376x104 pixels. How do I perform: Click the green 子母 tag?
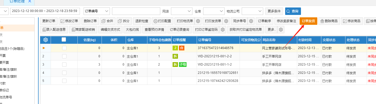point(183,65)
